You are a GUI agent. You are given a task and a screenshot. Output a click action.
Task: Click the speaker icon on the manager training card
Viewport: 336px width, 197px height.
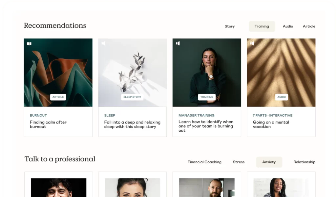click(x=178, y=43)
